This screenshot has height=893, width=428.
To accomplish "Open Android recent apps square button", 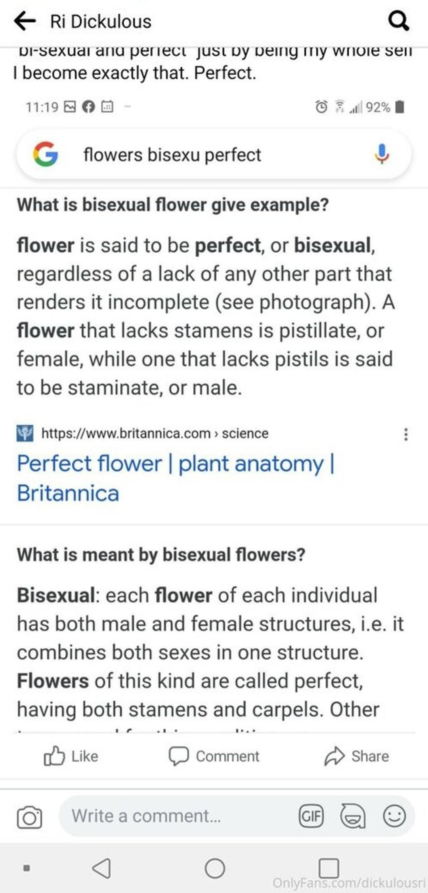I will (329, 868).
